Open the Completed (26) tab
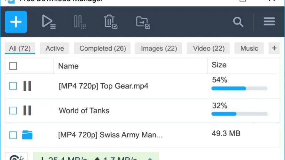 coord(102,48)
